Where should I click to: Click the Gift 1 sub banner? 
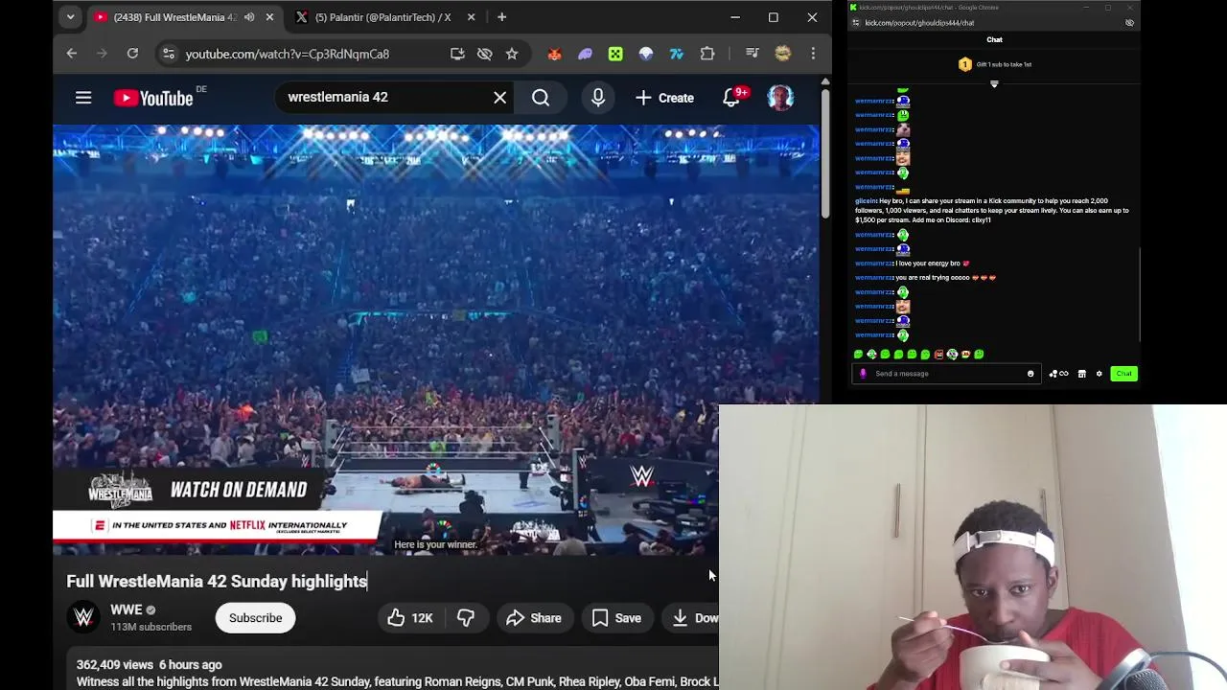994,64
